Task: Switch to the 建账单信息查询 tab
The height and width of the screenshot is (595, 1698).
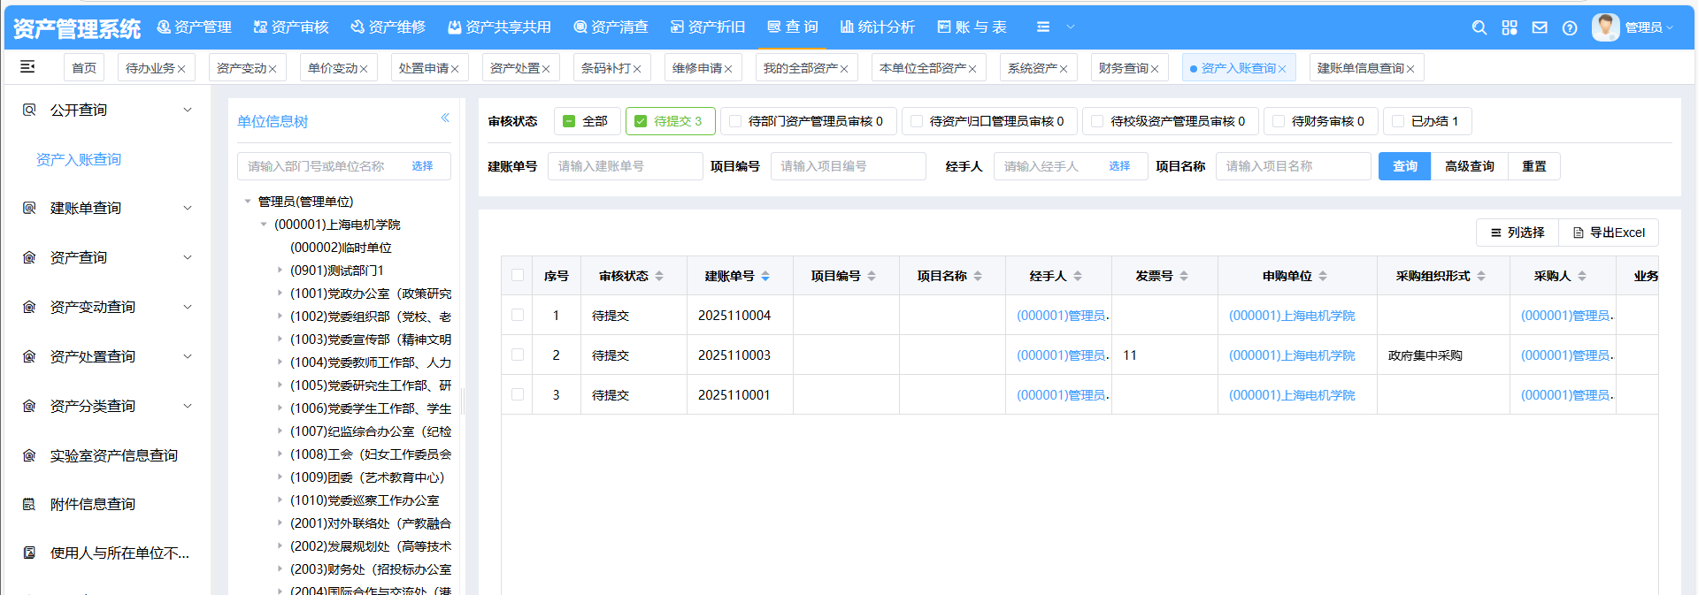Action: click(1360, 68)
